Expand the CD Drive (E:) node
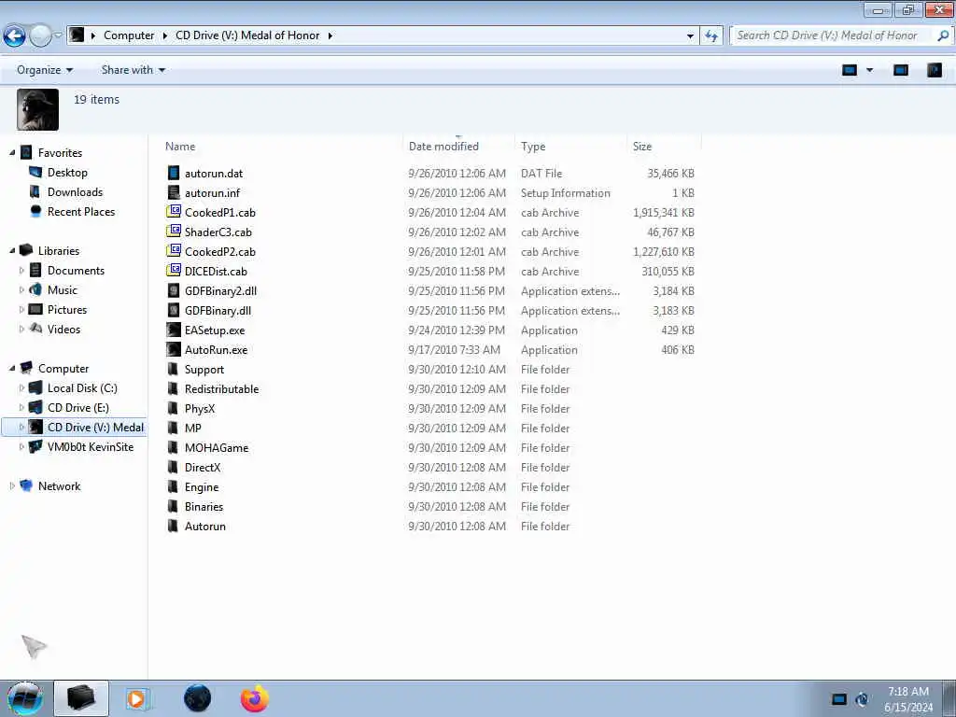This screenshot has width=956, height=717. pyautogui.click(x=22, y=407)
